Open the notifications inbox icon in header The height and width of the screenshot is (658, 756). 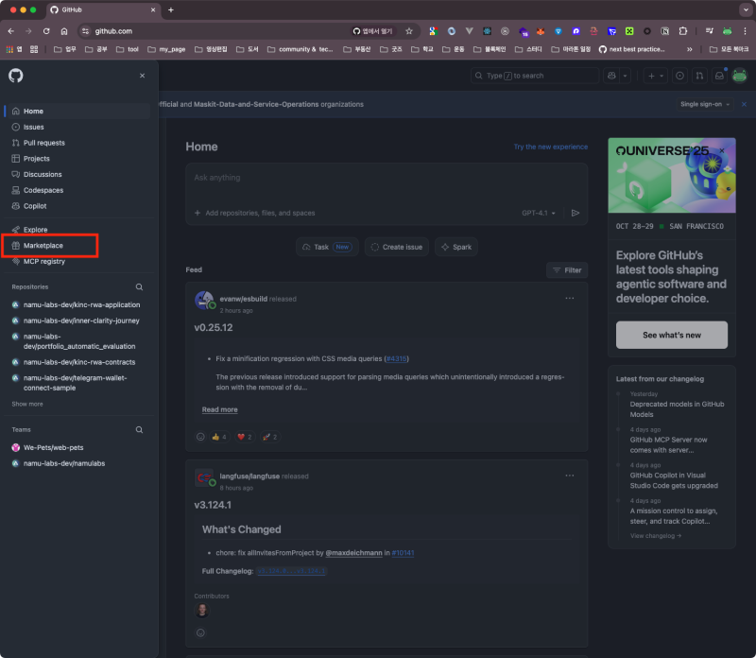point(717,75)
